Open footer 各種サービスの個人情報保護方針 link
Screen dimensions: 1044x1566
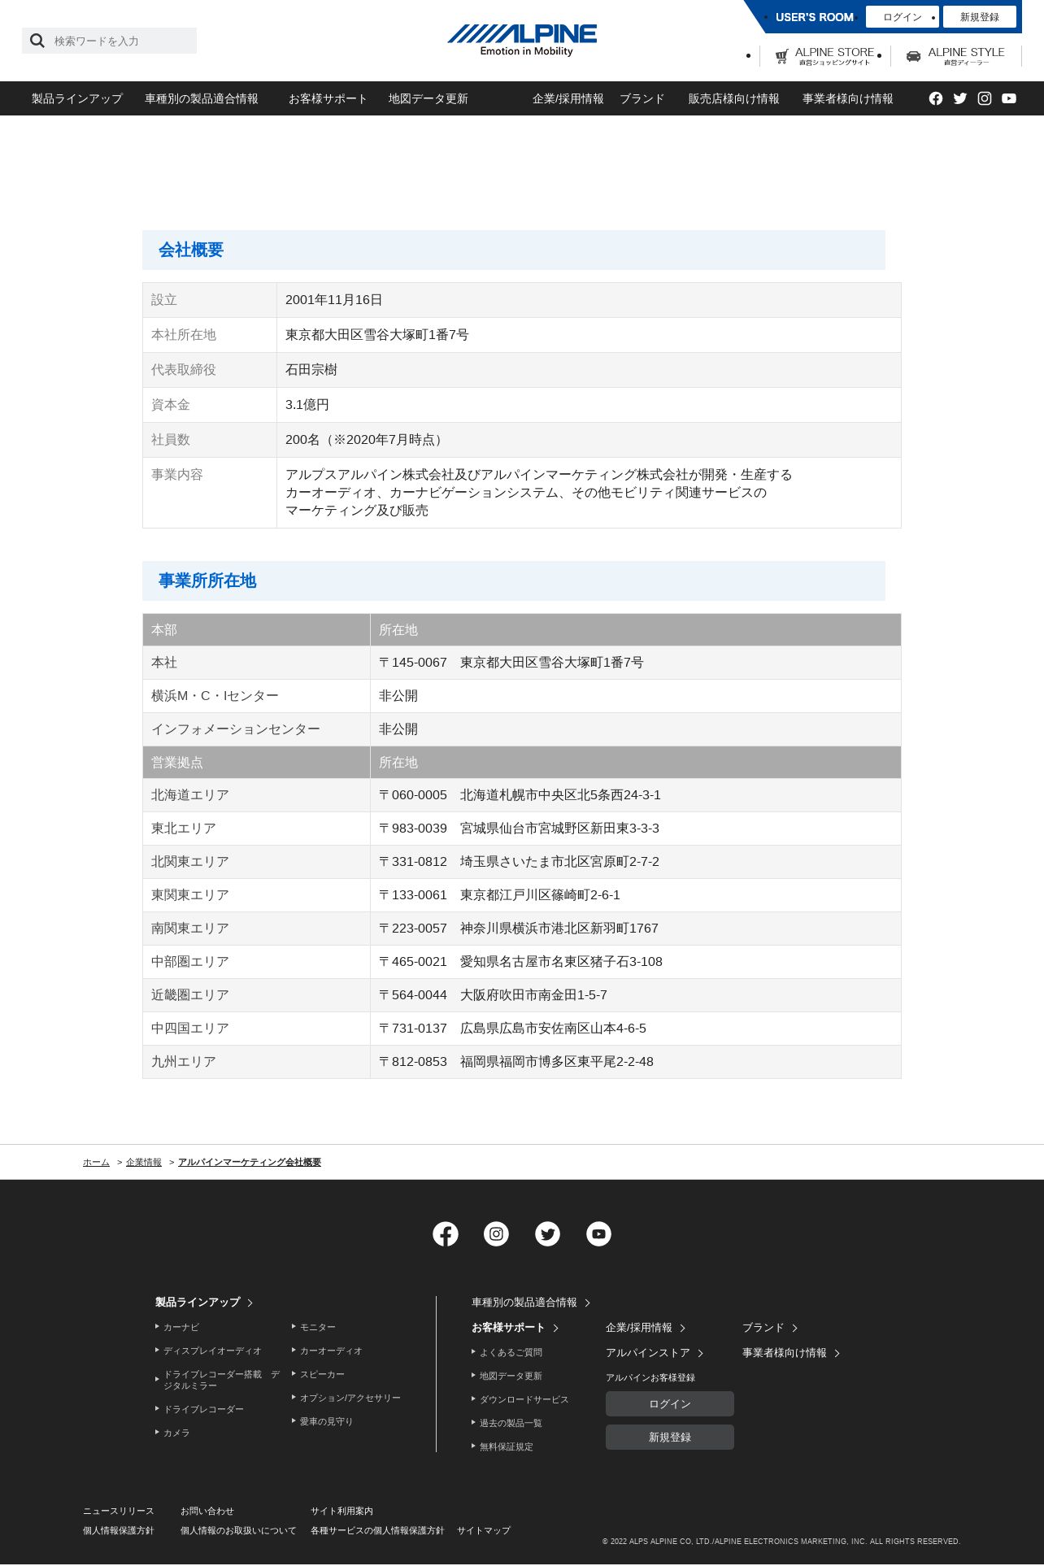point(377,1531)
